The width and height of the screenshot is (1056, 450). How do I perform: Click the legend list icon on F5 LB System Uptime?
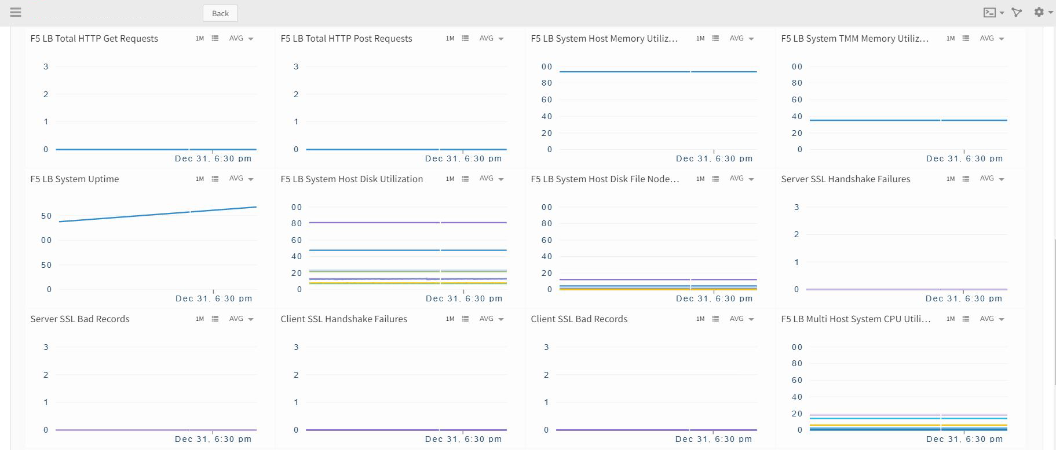(x=215, y=179)
